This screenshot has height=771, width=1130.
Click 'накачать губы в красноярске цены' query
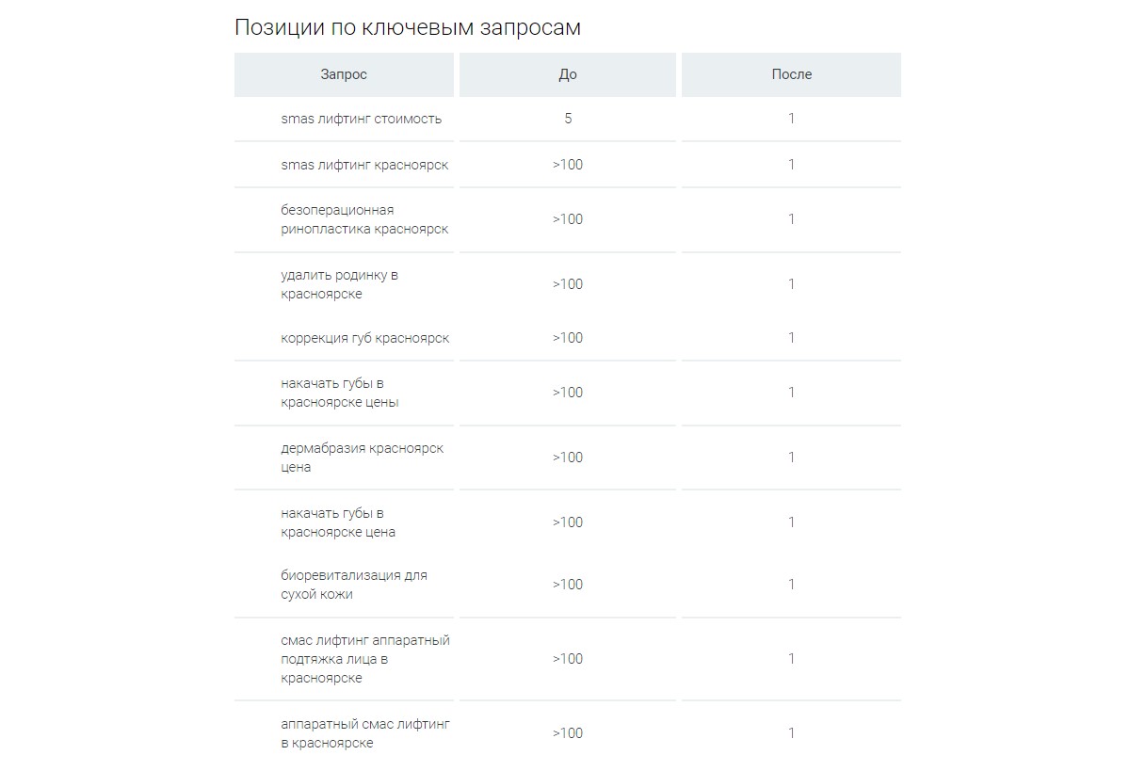pos(339,393)
